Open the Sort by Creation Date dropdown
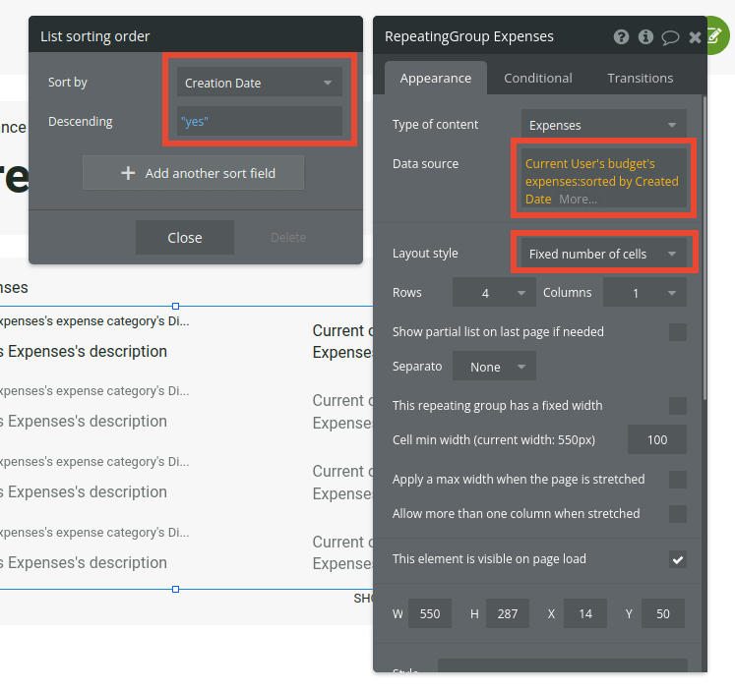 259,83
